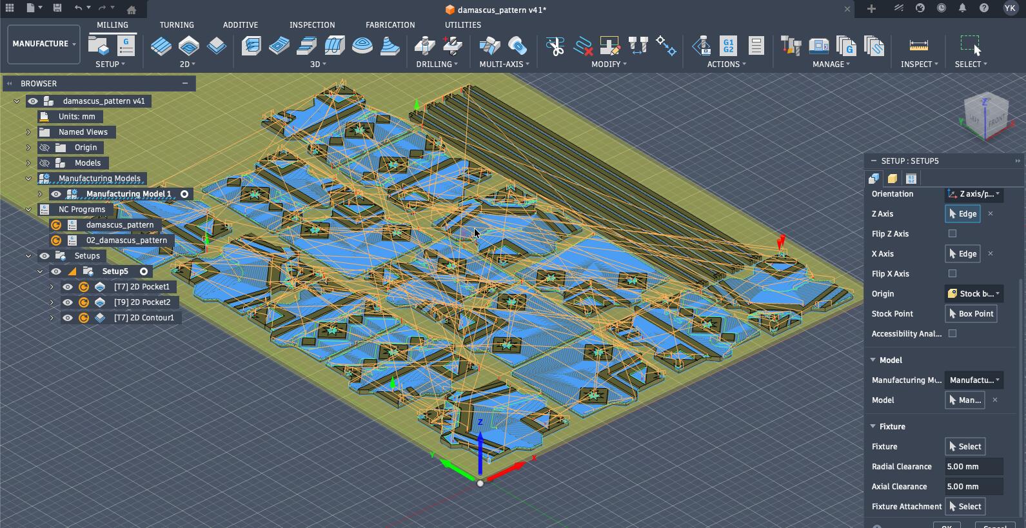Click the Axial Clearance input field
Image resolution: width=1026 pixels, height=528 pixels.
(x=974, y=487)
